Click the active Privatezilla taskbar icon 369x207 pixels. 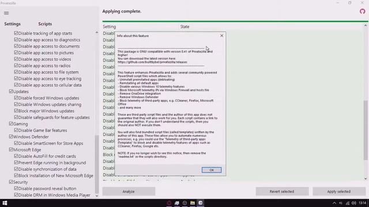point(201,203)
